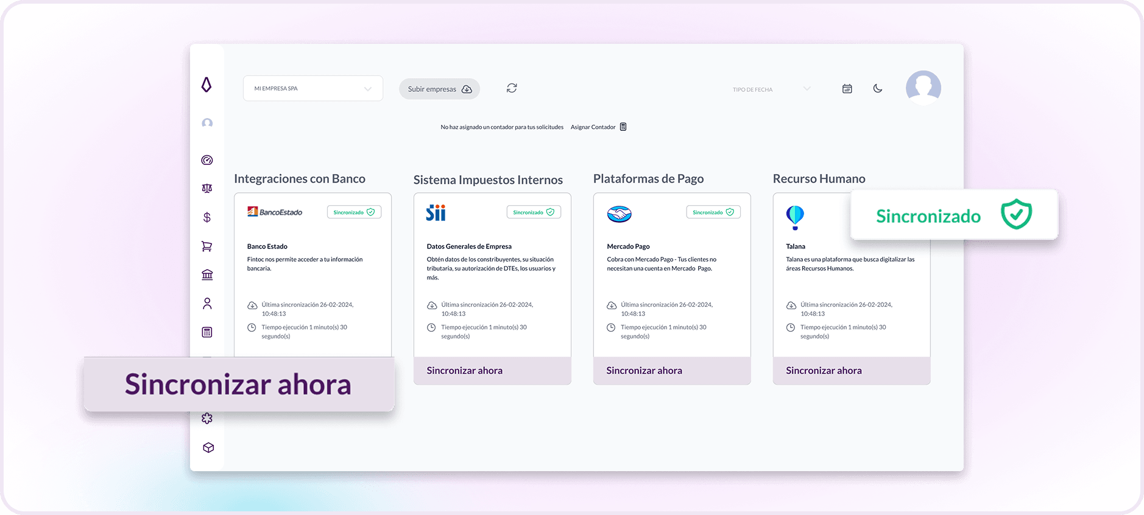Click the Asignar Contador link

point(593,127)
